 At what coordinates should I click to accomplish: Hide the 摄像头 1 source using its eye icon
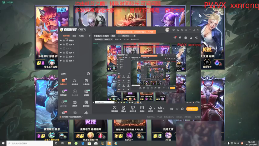(x=61, y=40)
